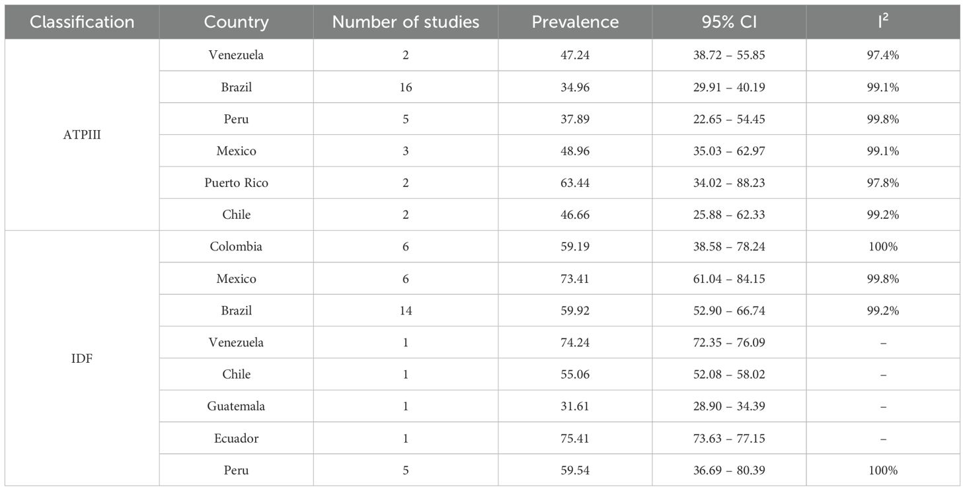Select the ATPIII classification cell
This screenshot has height=491, width=965.
click(x=82, y=135)
